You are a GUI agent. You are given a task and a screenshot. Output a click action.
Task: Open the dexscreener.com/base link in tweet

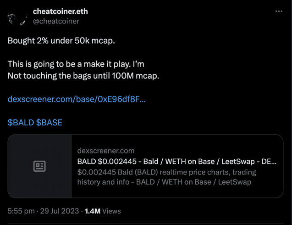(77, 99)
